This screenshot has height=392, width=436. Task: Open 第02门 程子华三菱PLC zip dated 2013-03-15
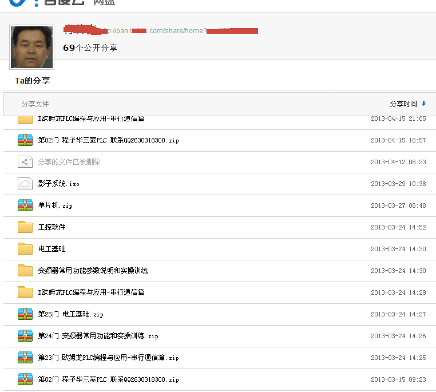click(108, 379)
